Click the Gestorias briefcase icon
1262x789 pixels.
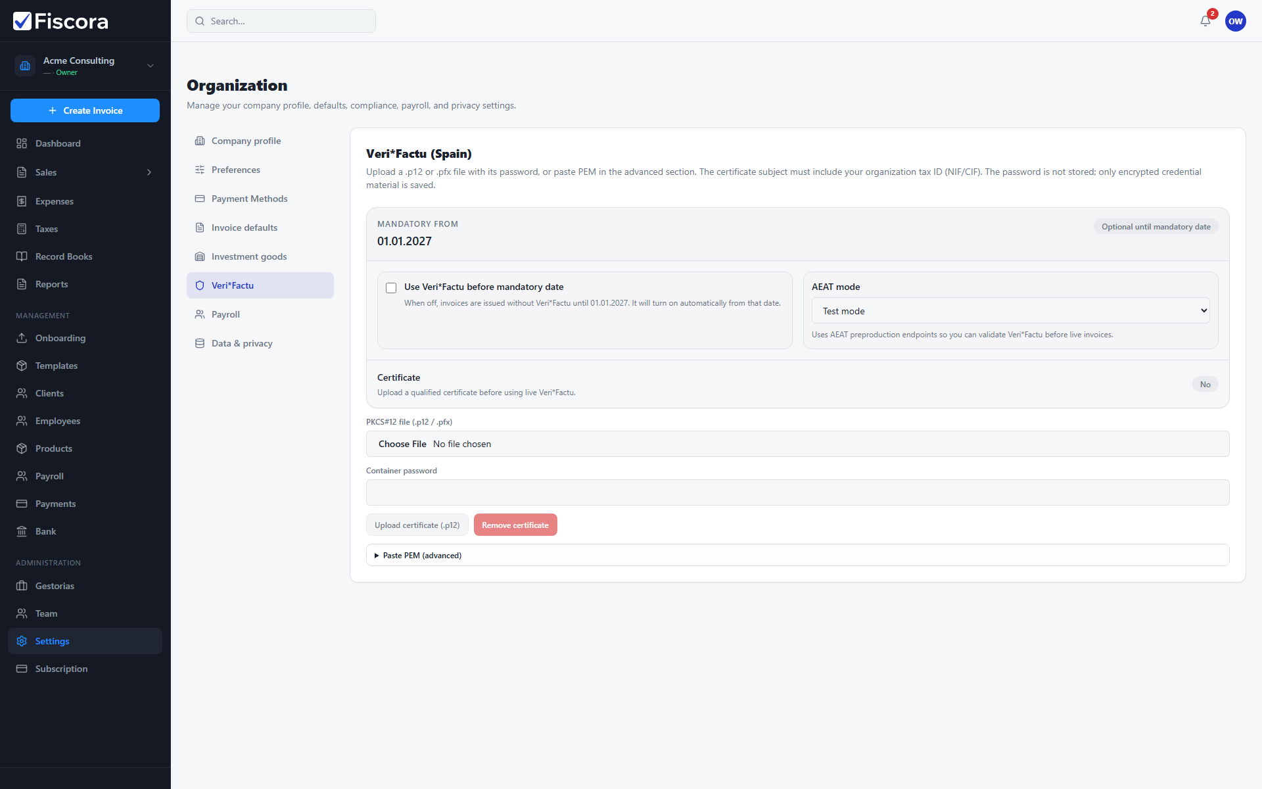click(22, 586)
